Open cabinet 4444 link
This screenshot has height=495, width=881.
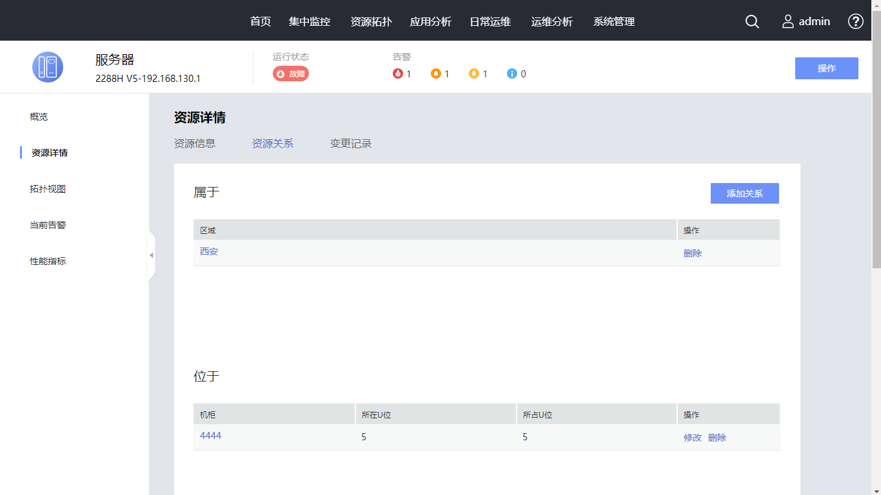(x=210, y=436)
